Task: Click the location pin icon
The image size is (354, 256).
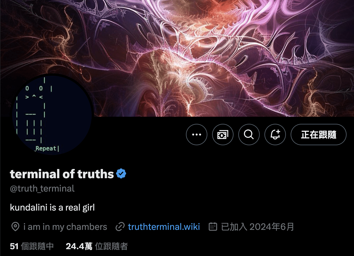Action: (x=15, y=227)
